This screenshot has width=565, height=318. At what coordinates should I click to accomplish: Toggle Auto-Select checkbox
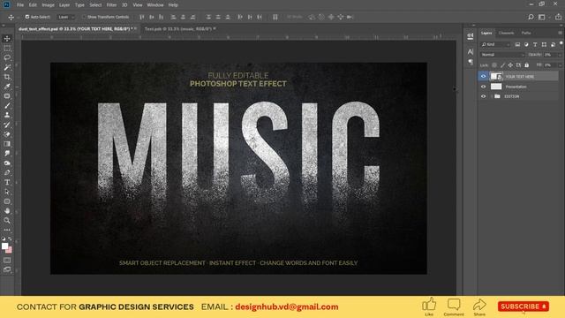point(27,17)
